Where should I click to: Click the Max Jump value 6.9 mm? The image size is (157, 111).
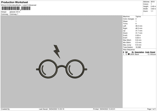tap(138, 45)
